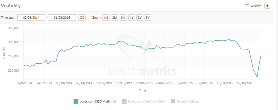Toggle boots.com Paid Visibility legend swatch
Screen dimensions: 278x110
tap(124, 101)
